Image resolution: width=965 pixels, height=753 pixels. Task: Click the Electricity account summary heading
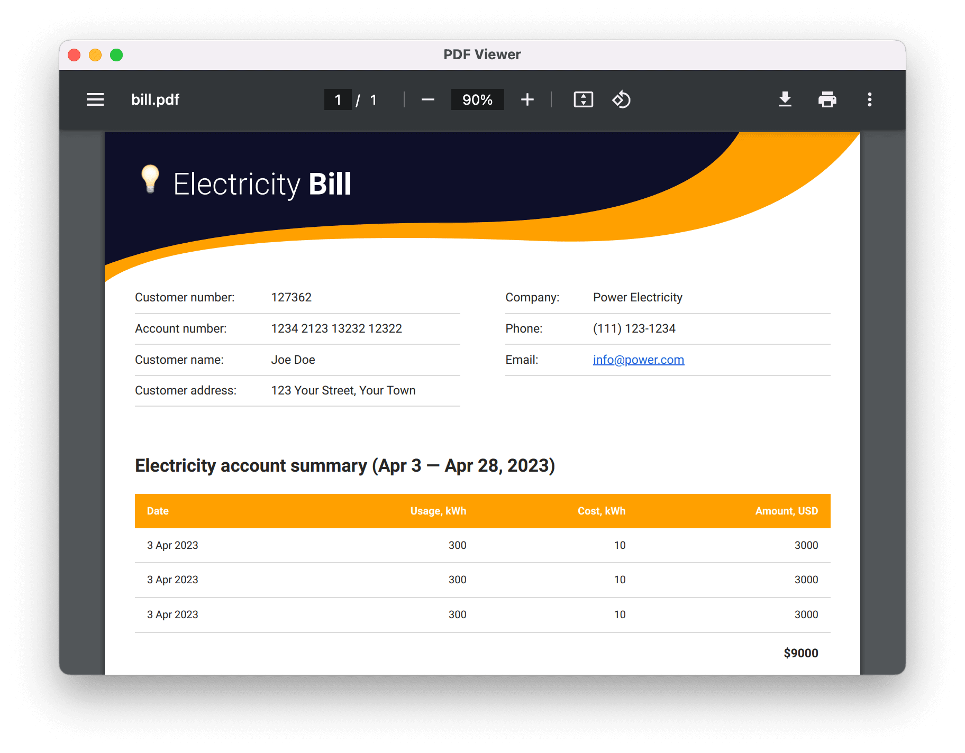345,465
